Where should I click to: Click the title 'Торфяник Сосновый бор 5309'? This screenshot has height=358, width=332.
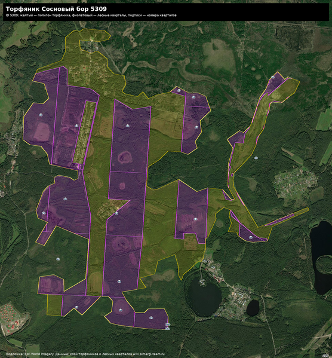click(56, 9)
